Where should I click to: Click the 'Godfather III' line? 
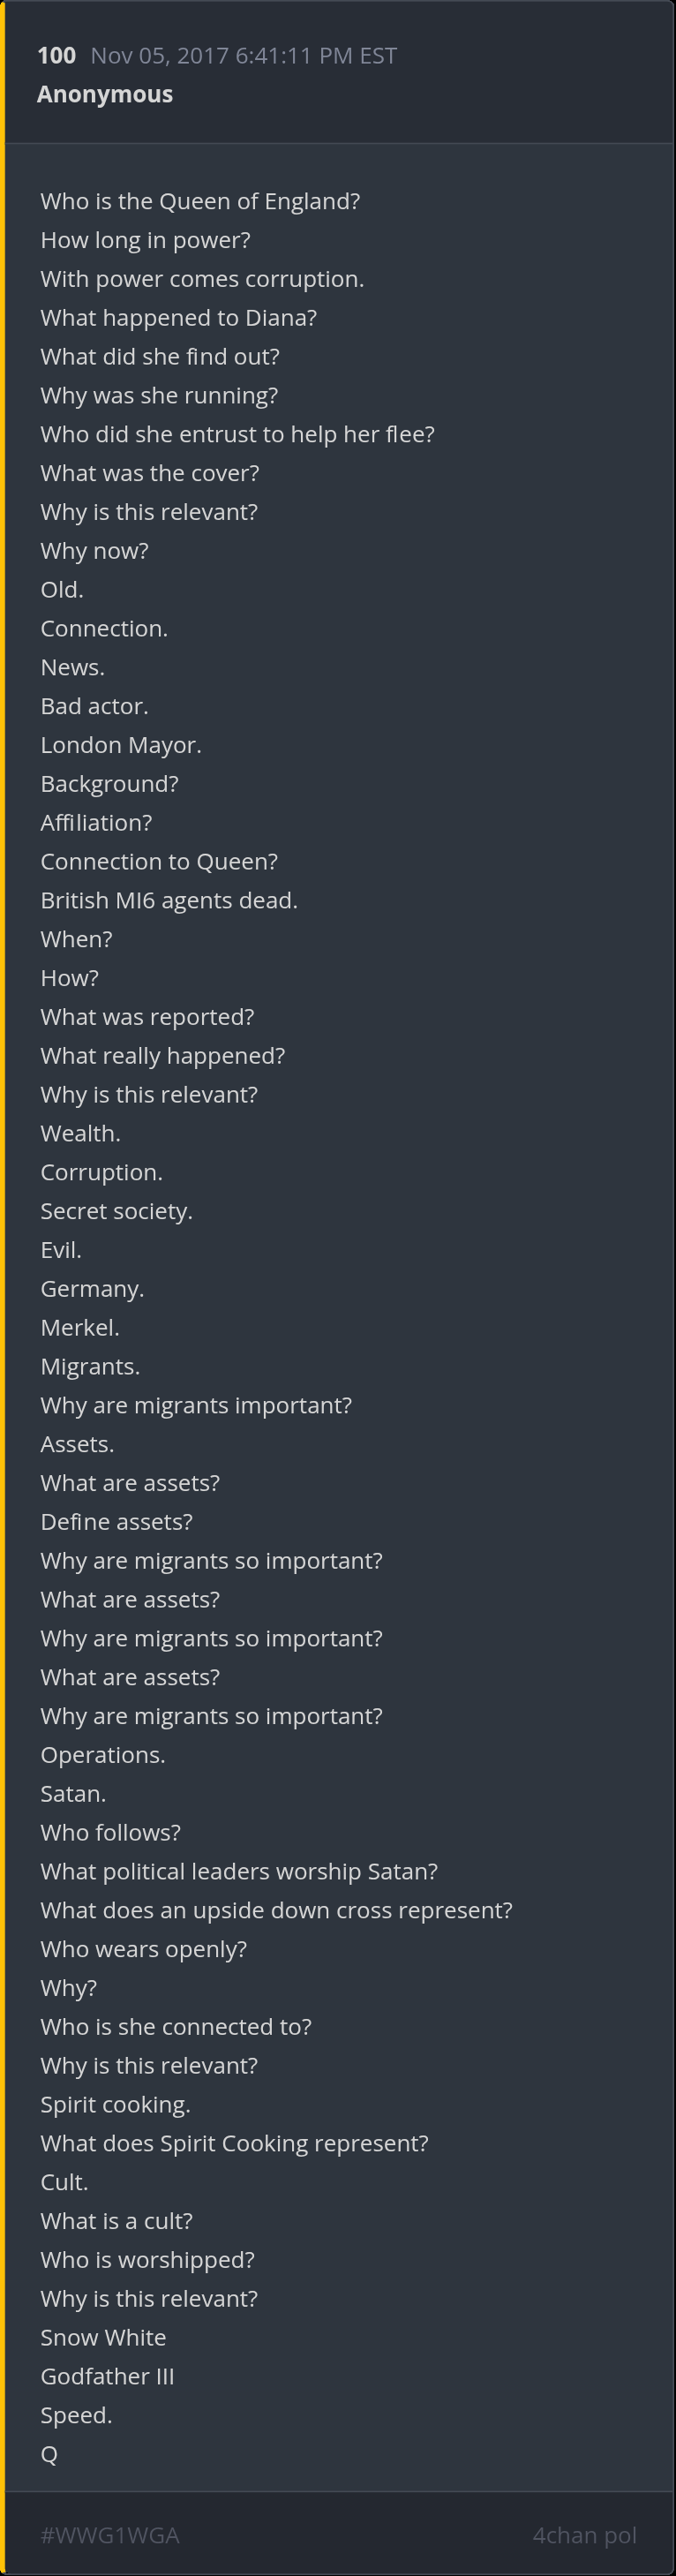point(107,2377)
